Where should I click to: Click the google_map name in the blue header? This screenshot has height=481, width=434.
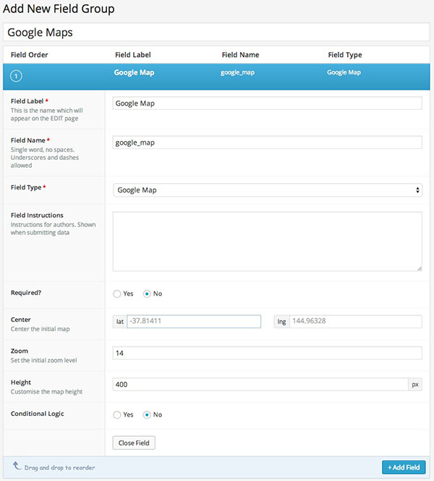pos(237,73)
